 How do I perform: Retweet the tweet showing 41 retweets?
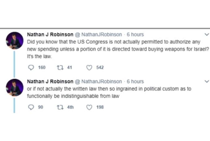point(59,68)
